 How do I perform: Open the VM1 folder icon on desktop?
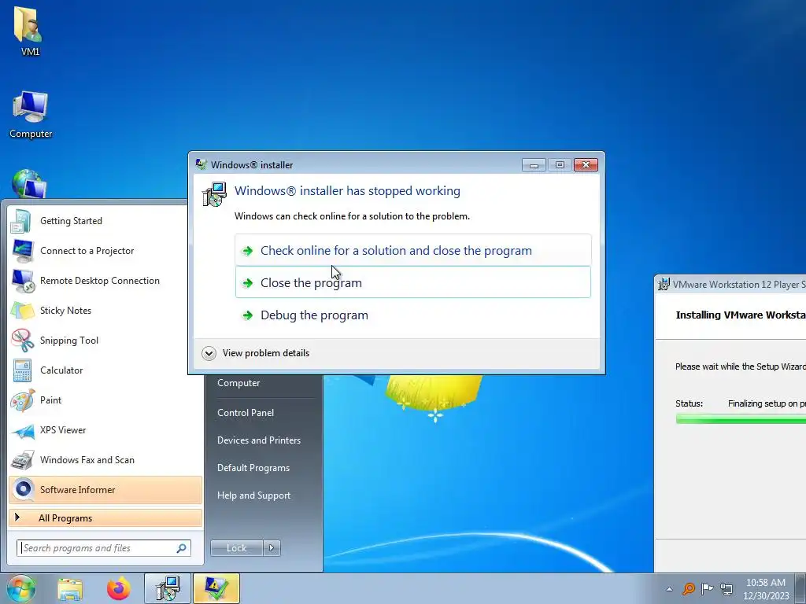(x=29, y=30)
